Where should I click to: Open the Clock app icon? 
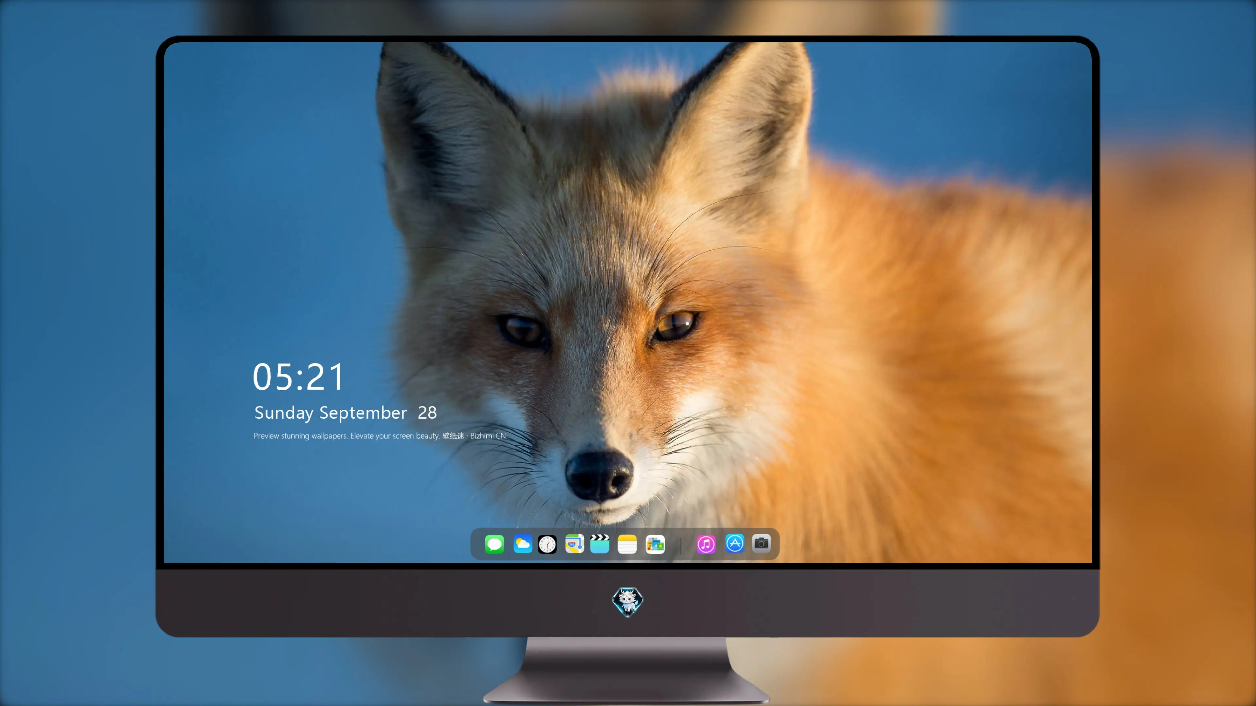pyautogui.click(x=547, y=544)
